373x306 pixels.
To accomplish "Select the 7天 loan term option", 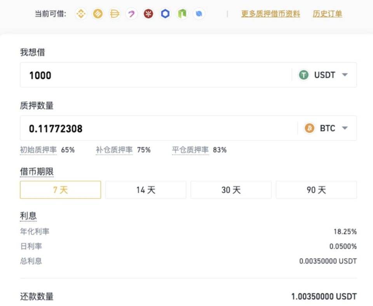I will coord(60,190).
